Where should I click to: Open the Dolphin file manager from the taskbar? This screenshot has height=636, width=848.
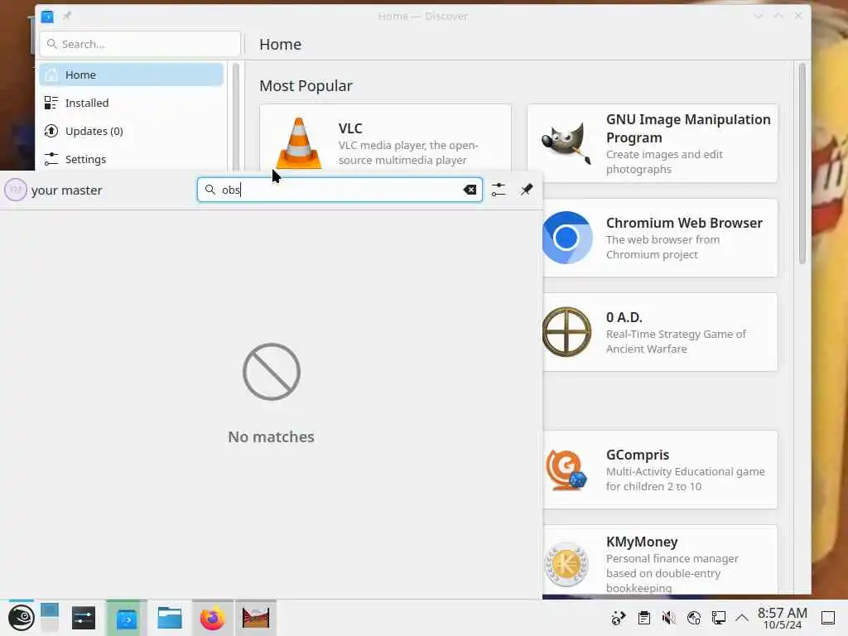tap(169, 618)
